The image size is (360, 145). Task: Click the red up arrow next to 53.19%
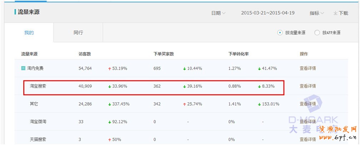coord(110,69)
